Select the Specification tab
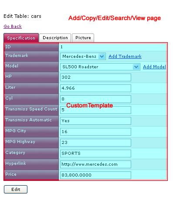Image resolution: width=173 pixels, height=197 pixels. pos(21,38)
